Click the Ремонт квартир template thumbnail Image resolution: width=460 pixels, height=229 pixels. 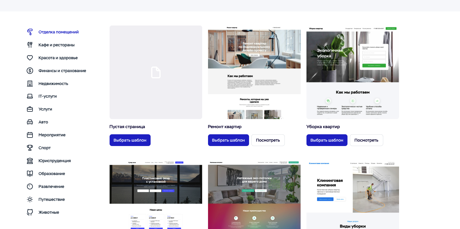pos(254,72)
